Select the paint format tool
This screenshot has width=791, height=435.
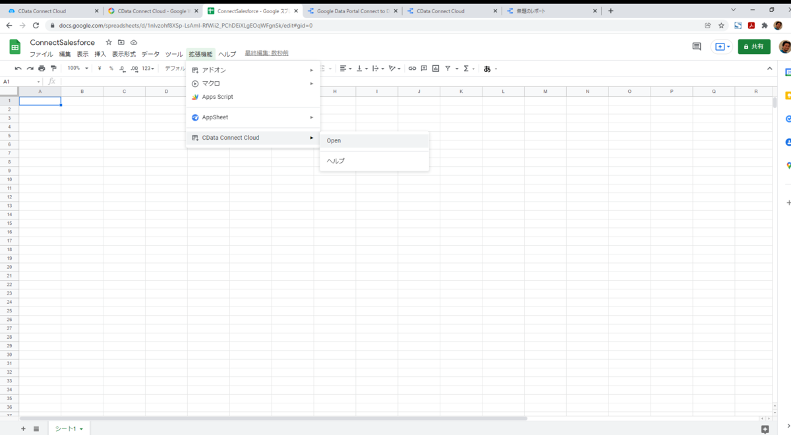tap(54, 69)
